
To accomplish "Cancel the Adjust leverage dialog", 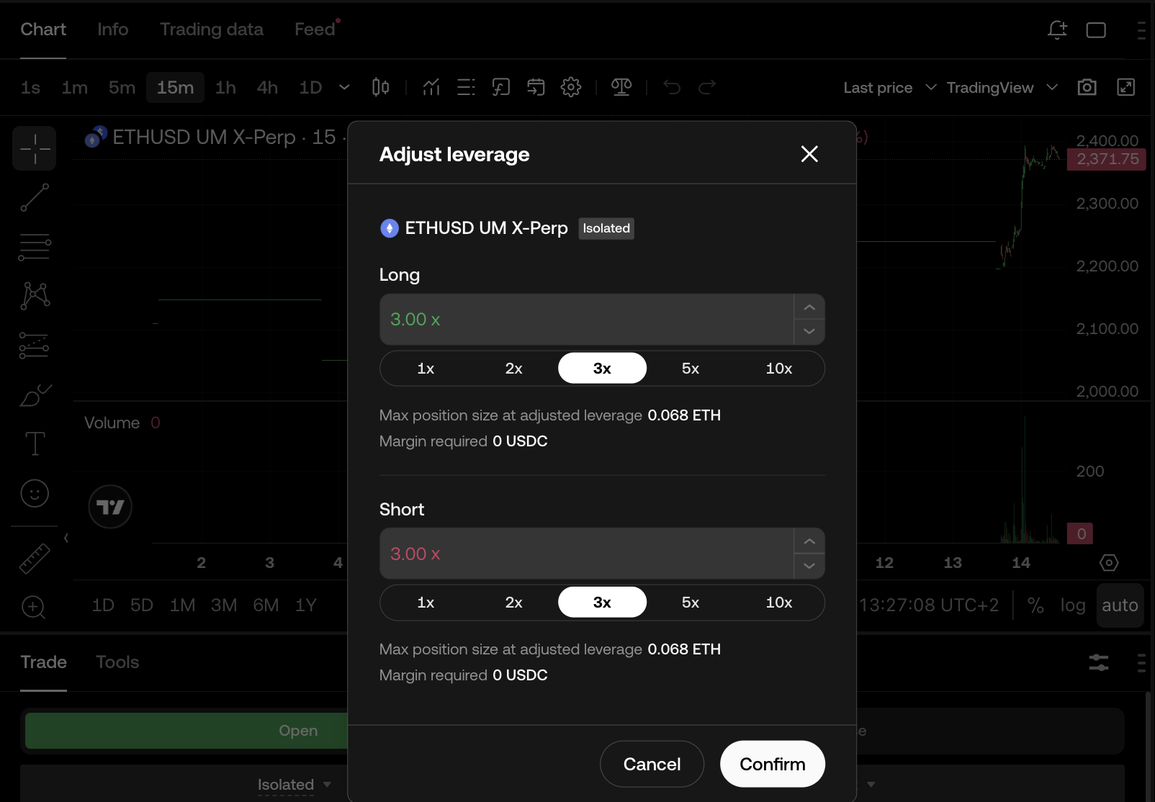I will click(652, 765).
